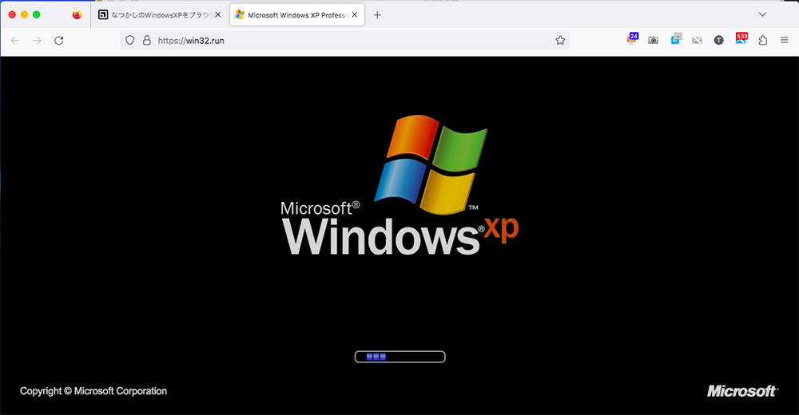Open the gray envelope extension icon
The image size is (799, 415).
[697, 40]
